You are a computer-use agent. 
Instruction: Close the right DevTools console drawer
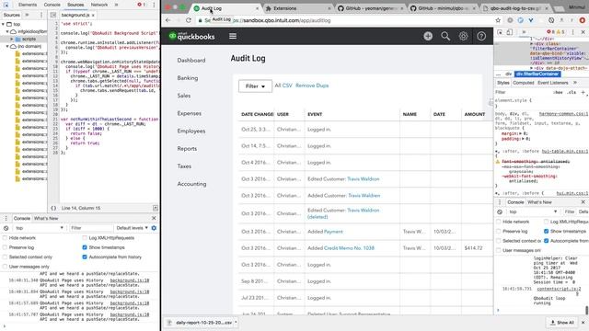pyautogui.click(x=583, y=202)
